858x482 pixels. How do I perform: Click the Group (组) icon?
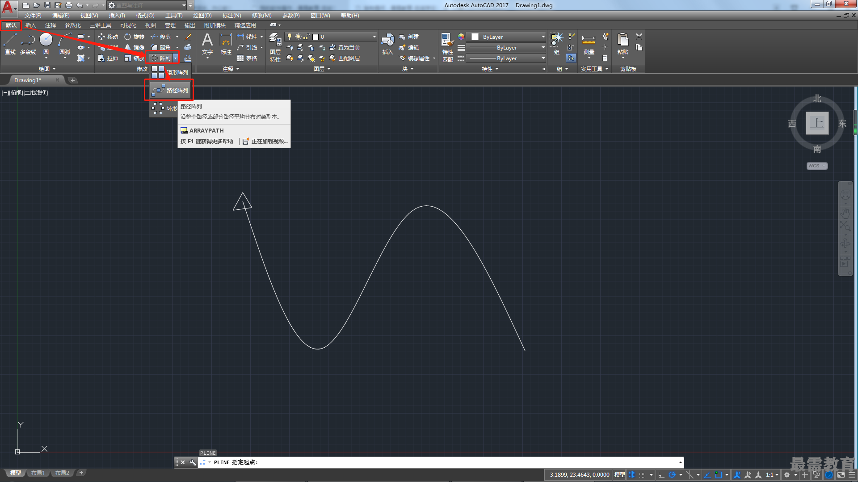tap(556, 44)
